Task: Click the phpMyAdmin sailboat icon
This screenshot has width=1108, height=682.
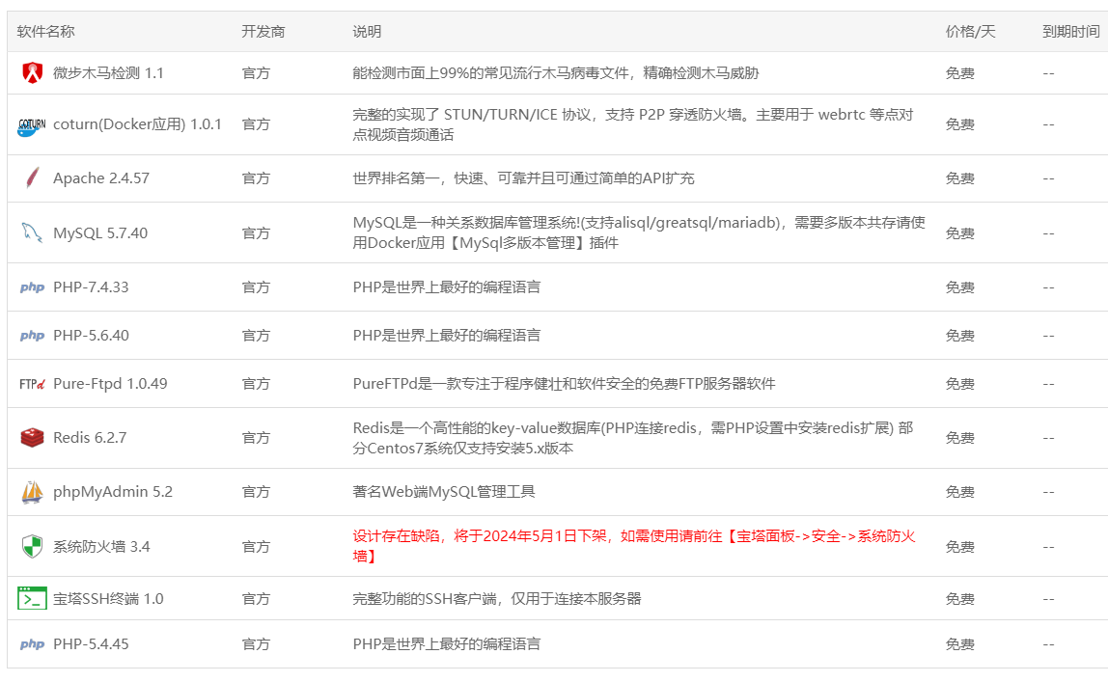Action: (x=33, y=492)
